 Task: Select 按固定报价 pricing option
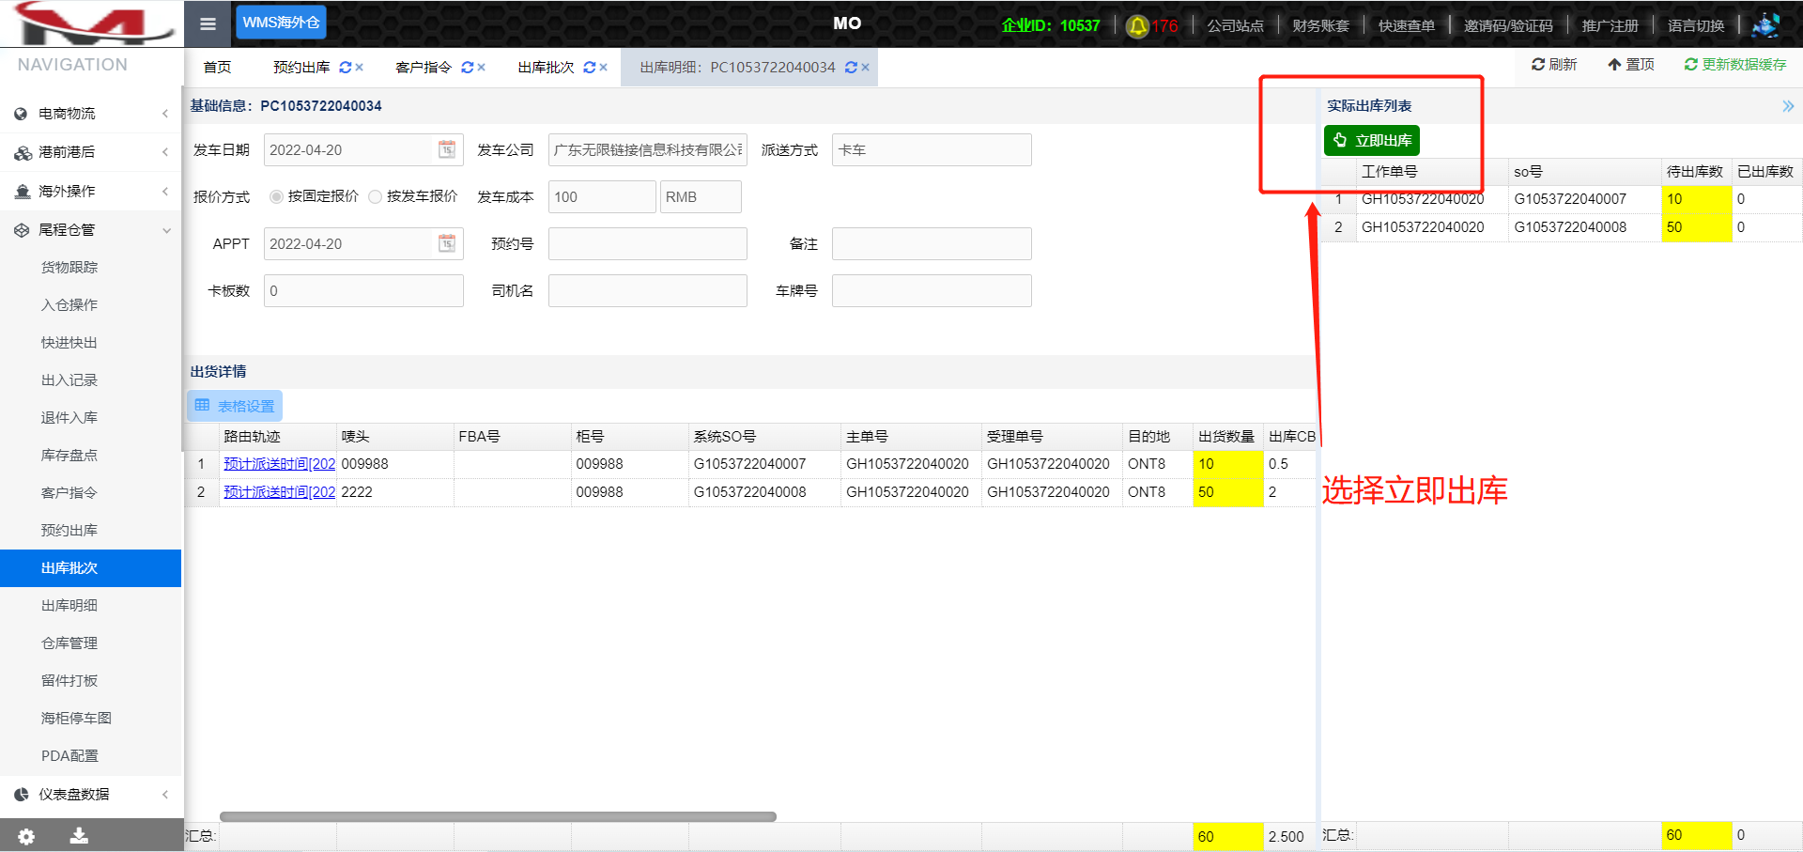(x=276, y=196)
